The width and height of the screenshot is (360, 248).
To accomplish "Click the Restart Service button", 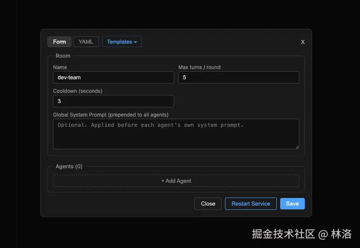I will pos(251,204).
